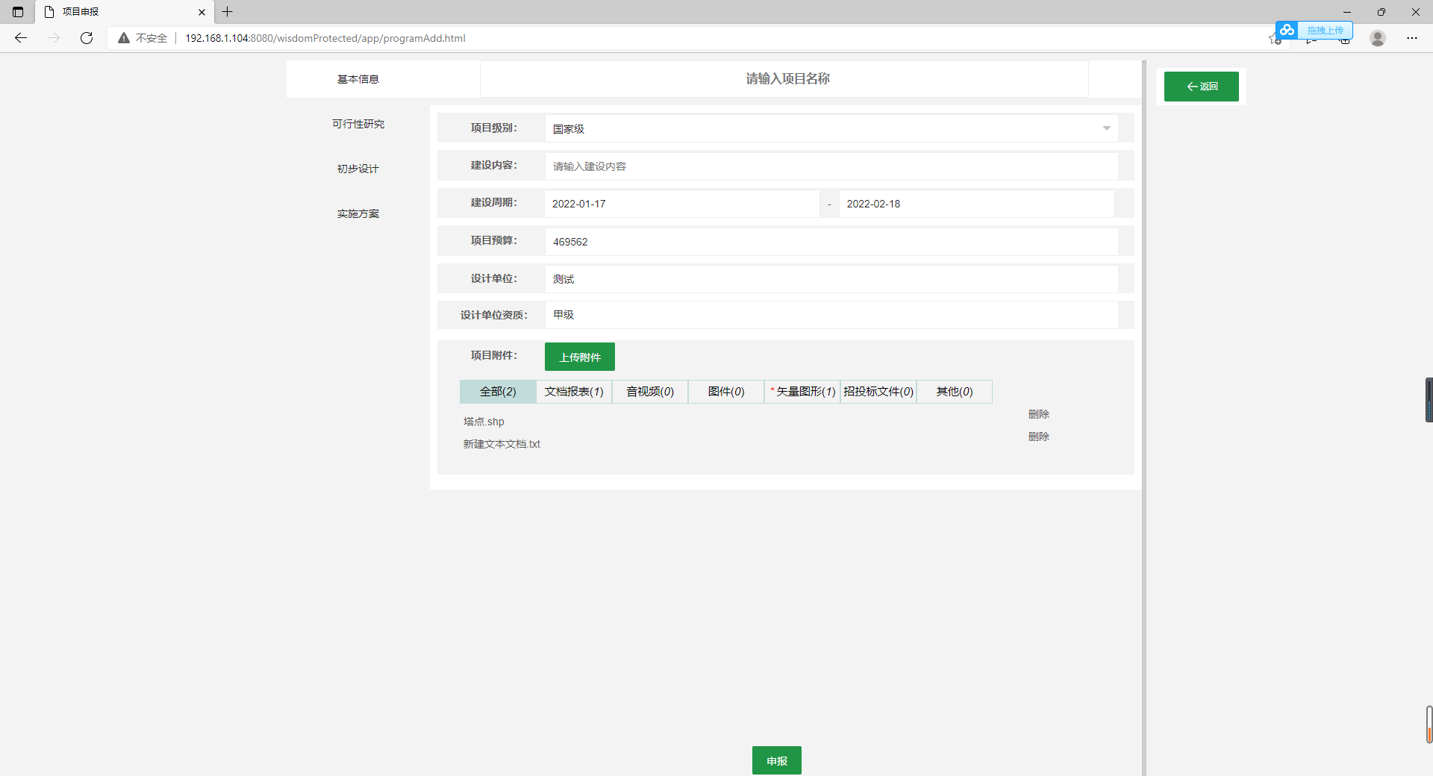Open the start date picker 2022-01-17

[x=681, y=204]
